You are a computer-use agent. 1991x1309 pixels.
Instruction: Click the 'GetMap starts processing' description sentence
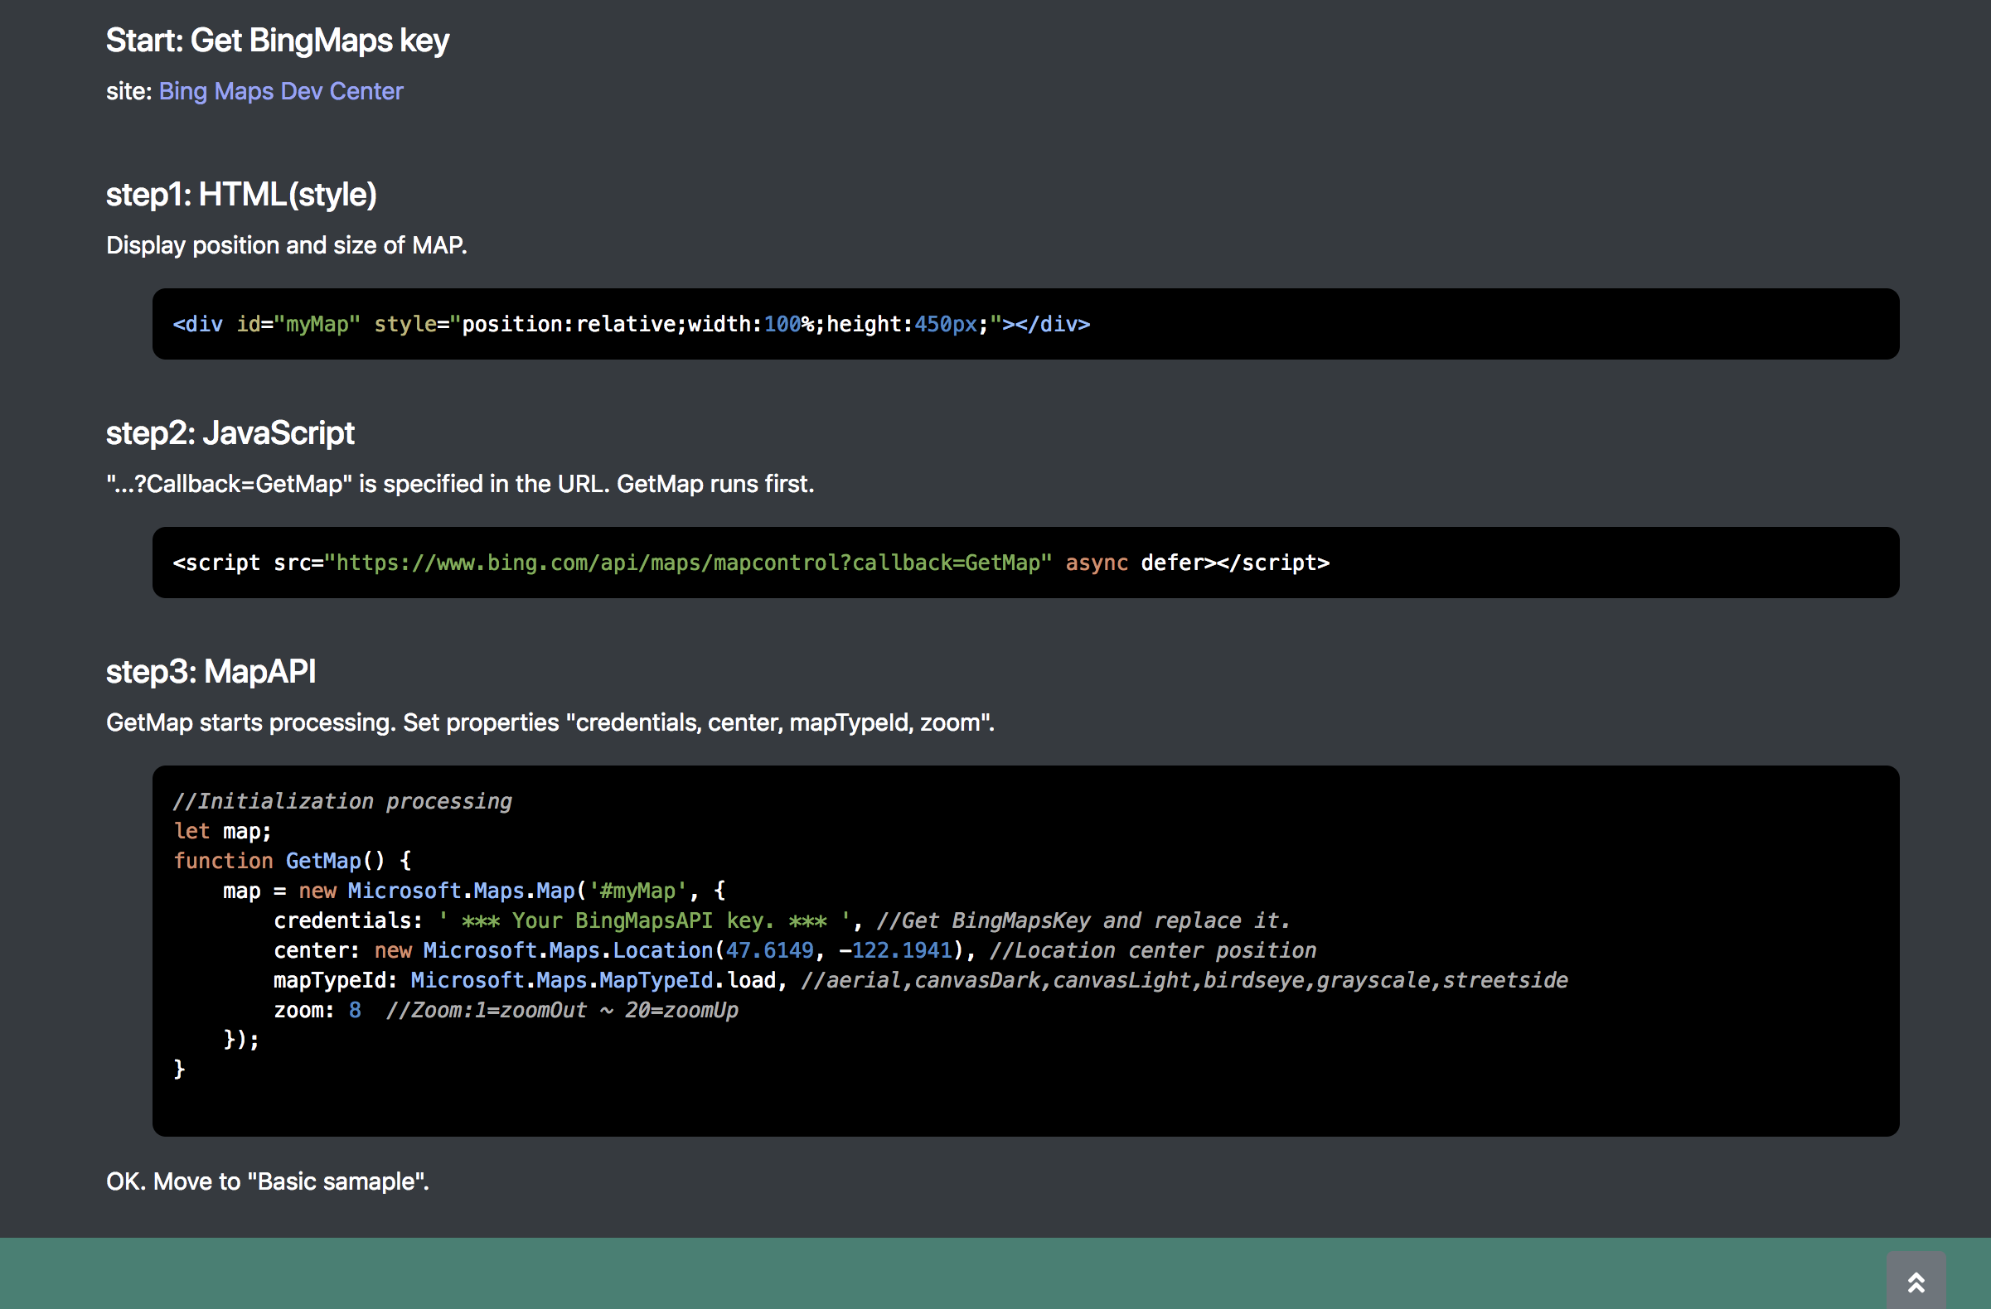point(550,722)
